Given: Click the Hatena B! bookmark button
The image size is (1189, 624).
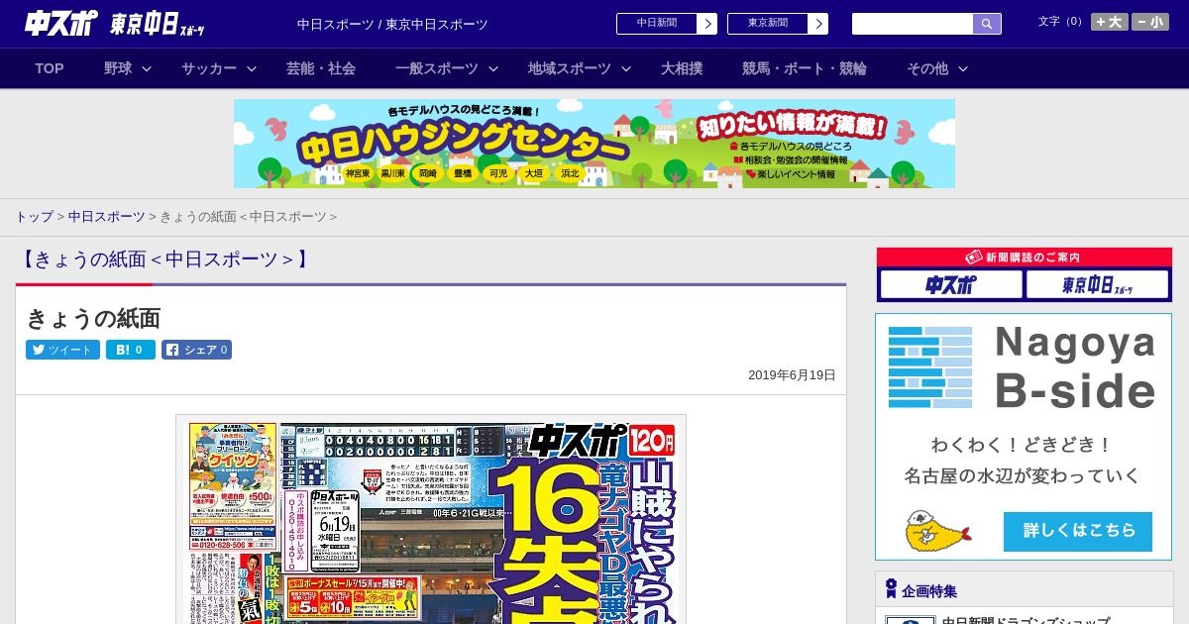Looking at the screenshot, I should (131, 350).
